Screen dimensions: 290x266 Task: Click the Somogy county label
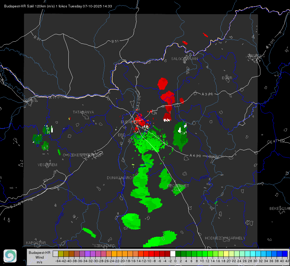(59, 218)
